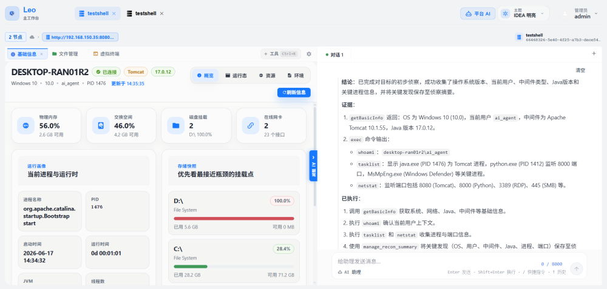Click the server icon on second testshell tab
Viewport: 607px width, 289px height.
click(x=129, y=13)
